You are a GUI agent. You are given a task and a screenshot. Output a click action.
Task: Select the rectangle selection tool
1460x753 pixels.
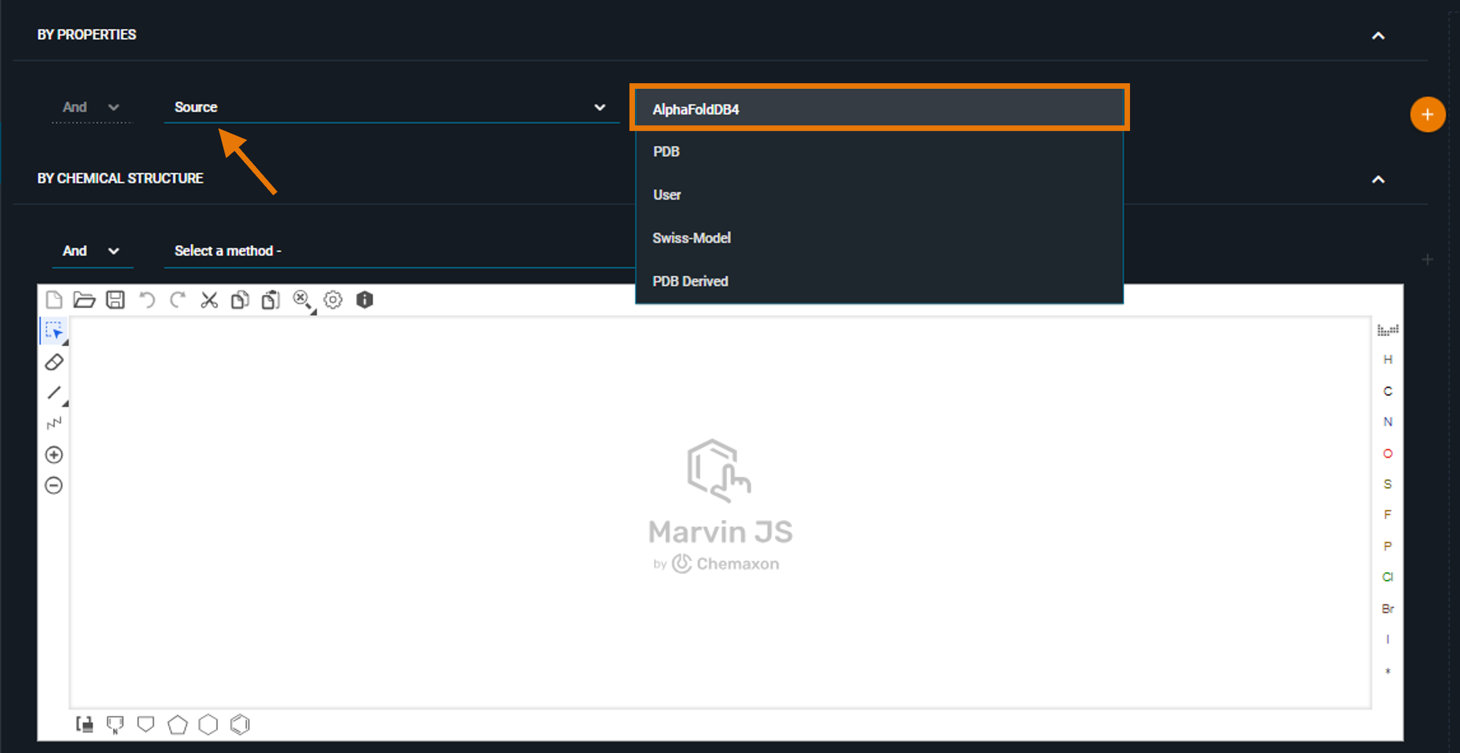54,331
